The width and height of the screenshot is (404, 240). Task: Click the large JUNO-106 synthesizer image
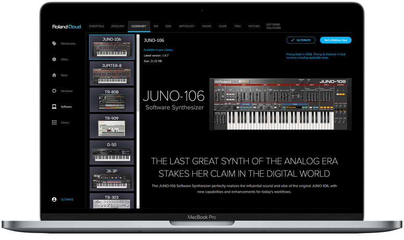click(x=280, y=104)
